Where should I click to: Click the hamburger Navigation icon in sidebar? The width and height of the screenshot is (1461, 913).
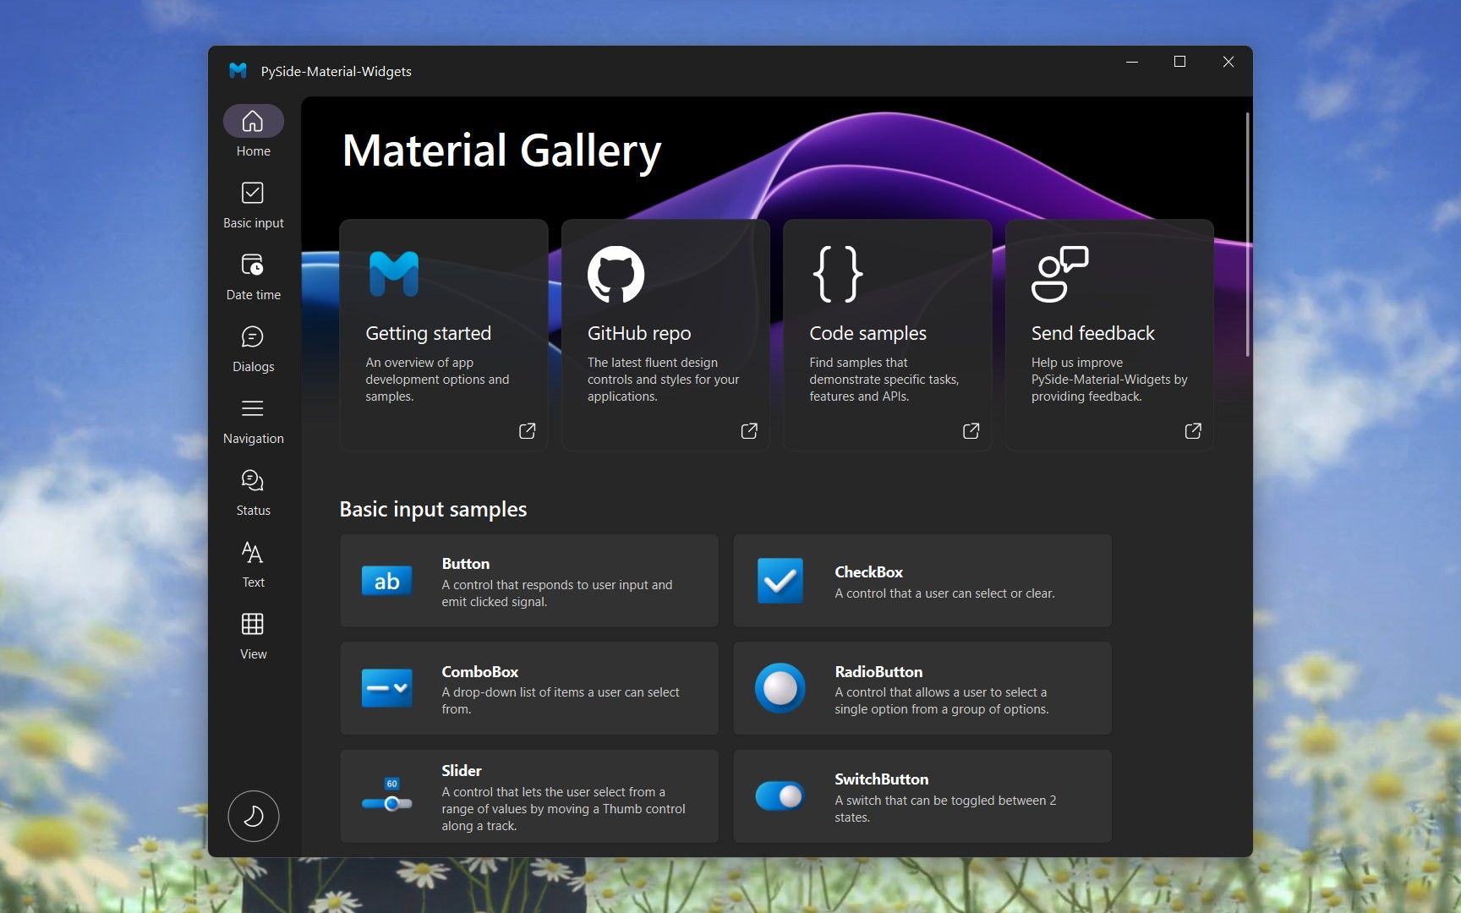[x=253, y=408]
